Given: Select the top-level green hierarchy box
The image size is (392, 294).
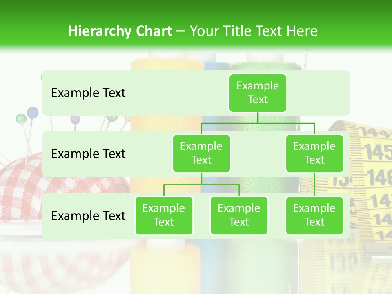Looking at the screenshot, I should tap(258, 93).
